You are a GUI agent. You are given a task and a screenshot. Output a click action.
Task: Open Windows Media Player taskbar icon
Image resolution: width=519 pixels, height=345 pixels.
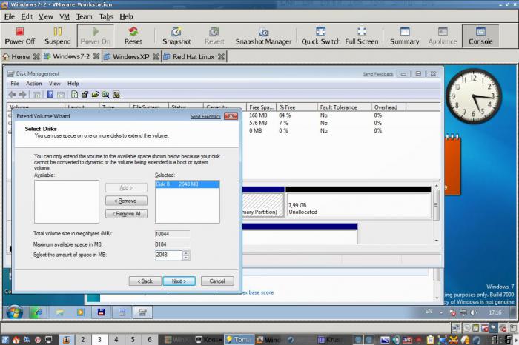(80, 312)
